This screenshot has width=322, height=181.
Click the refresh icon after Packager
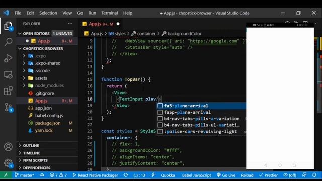126,175
